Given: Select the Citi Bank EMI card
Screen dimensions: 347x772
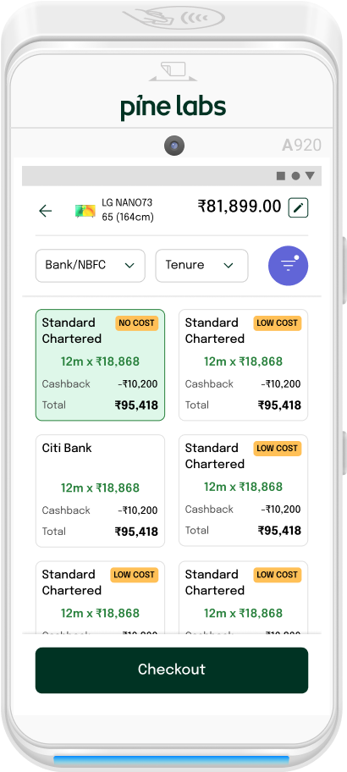Looking at the screenshot, I should tap(100, 491).
